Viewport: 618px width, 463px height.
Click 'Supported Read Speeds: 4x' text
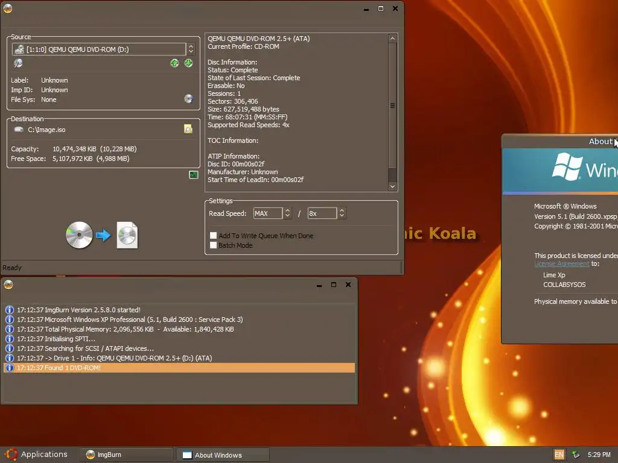tap(249, 125)
